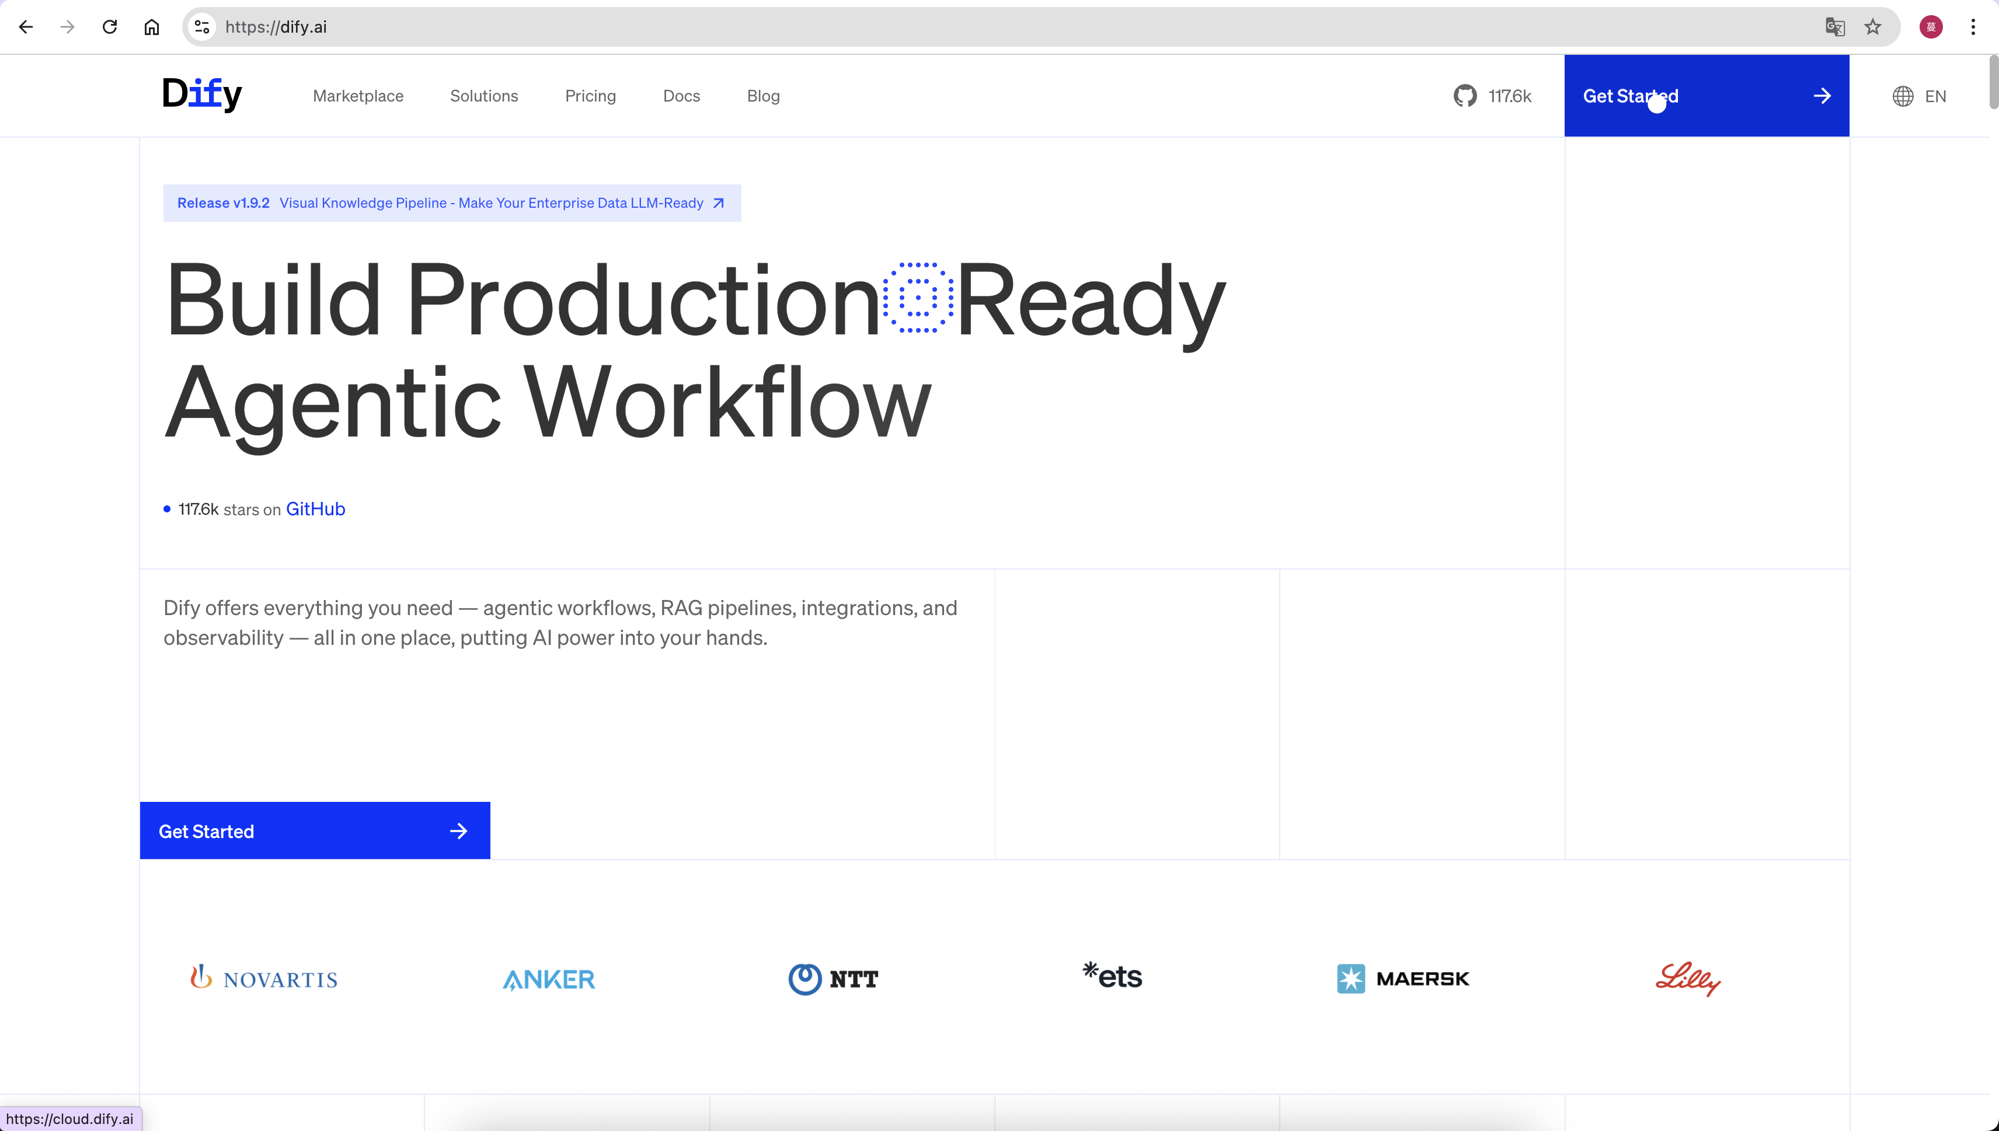Open the GitHub star count icon
The height and width of the screenshot is (1131, 1999).
pos(1465,96)
